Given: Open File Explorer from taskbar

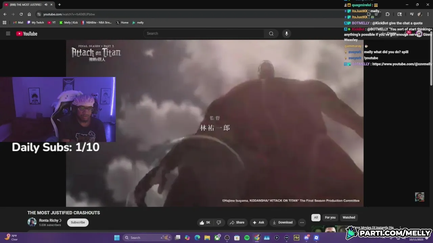Looking at the screenshot, I should point(207,238).
